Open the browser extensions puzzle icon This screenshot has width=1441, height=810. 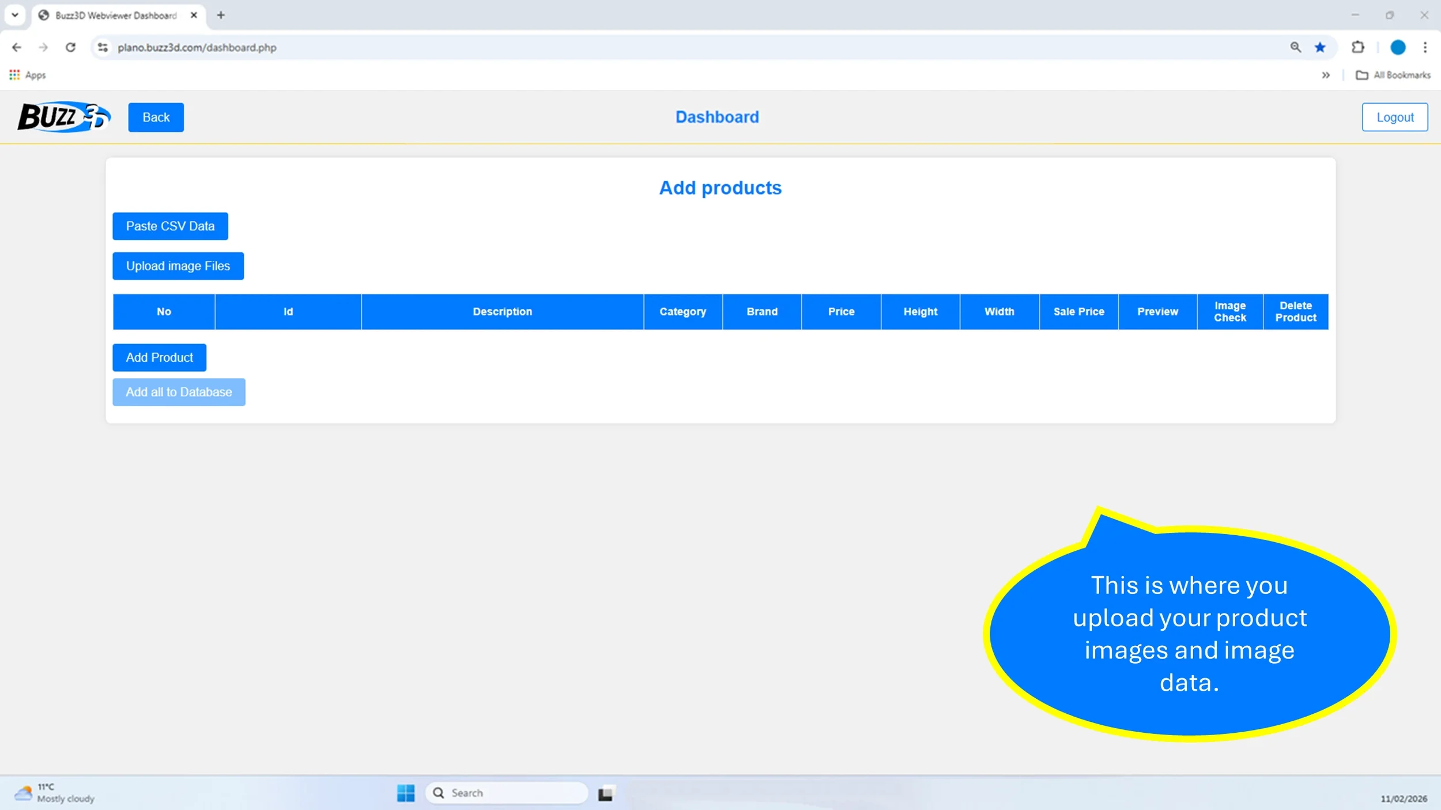(x=1357, y=47)
